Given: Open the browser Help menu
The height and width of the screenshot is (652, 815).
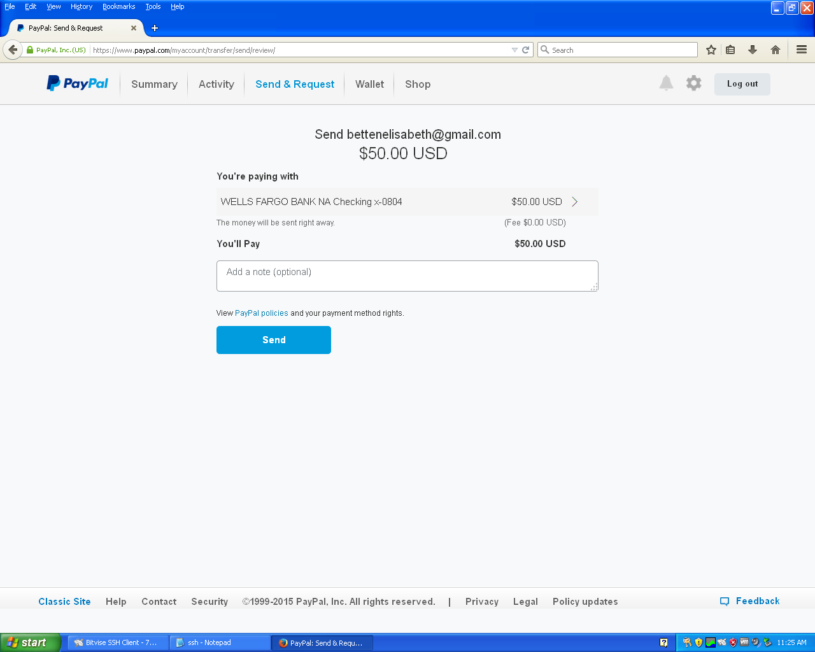Looking at the screenshot, I should [178, 6].
